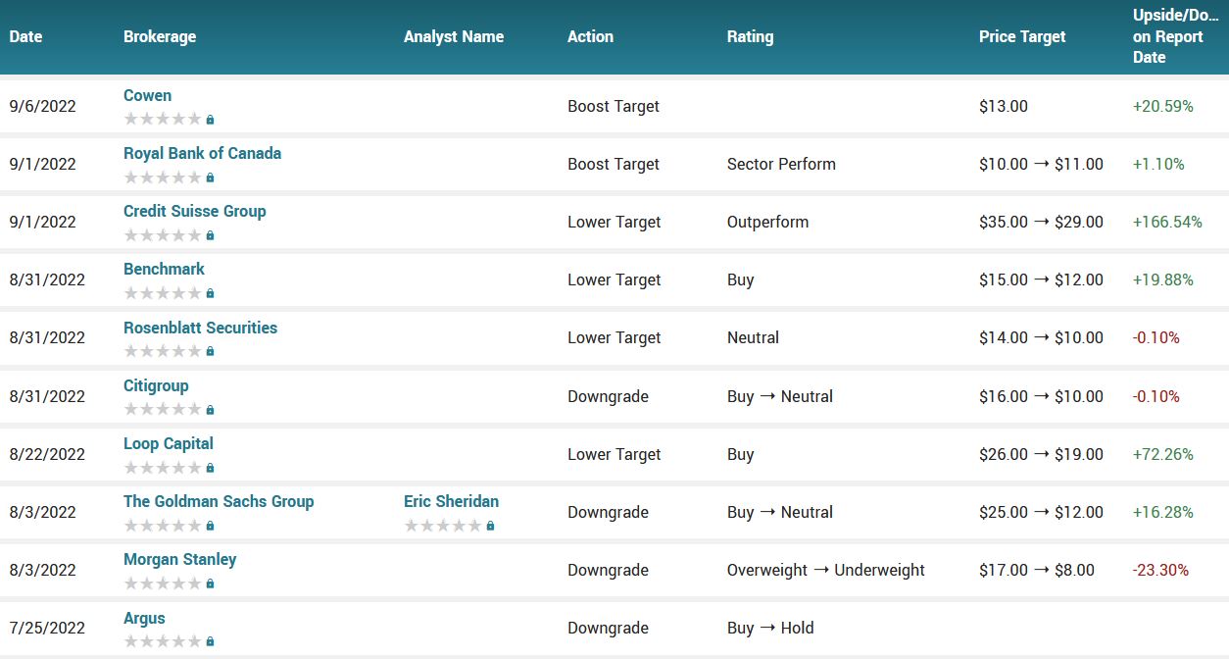Select the 7/25/2022 date cell
This screenshot has height=659, width=1229.
47,628
